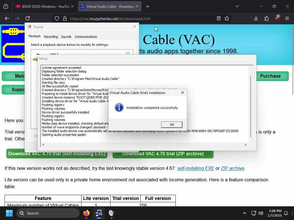Click the Sound window speaker icon

(29, 27)
